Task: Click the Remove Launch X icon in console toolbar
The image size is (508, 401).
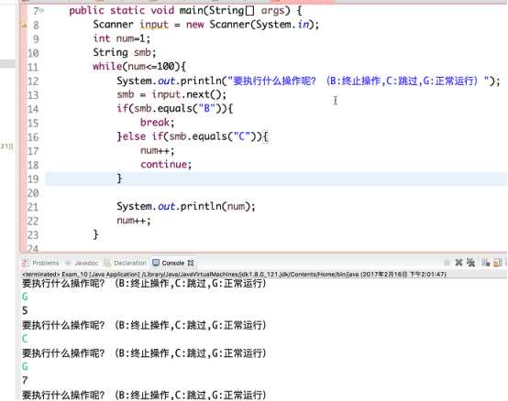Action: (x=458, y=262)
